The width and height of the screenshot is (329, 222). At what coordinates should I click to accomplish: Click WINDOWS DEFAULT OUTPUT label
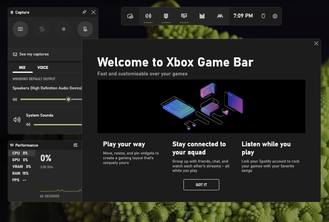[x=34, y=79]
